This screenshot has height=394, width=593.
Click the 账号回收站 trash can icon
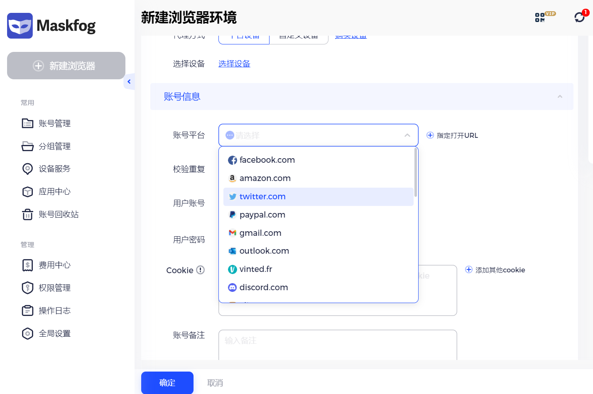pos(27,214)
